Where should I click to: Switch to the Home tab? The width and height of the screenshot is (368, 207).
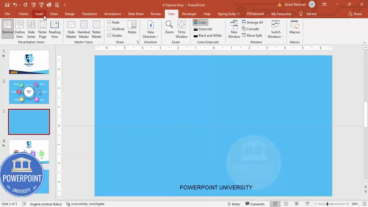coord(24,14)
